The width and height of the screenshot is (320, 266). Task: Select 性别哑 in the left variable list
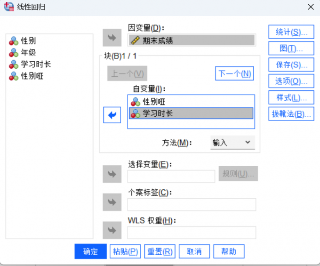pos(32,76)
